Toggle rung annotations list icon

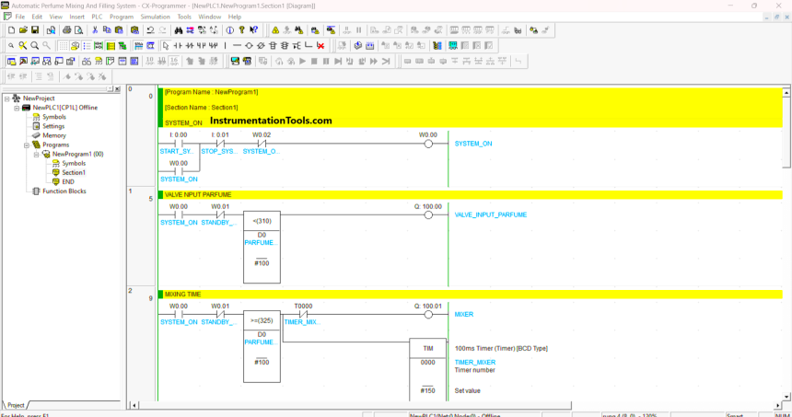click(87, 46)
